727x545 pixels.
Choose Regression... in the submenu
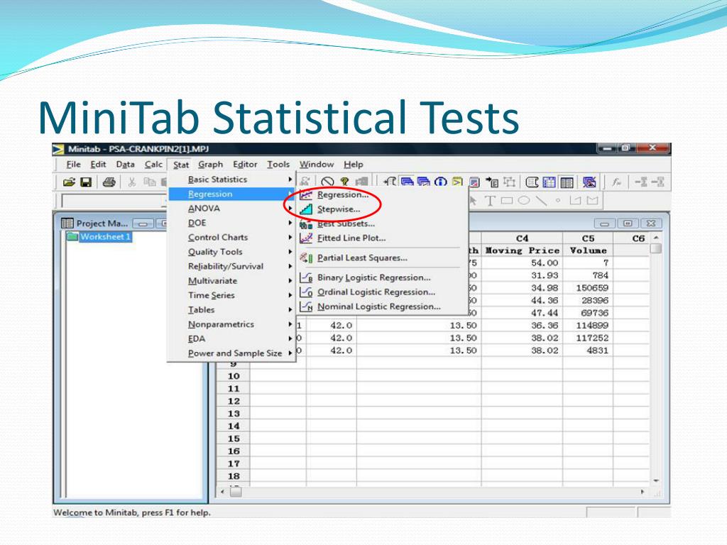[x=343, y=194]
